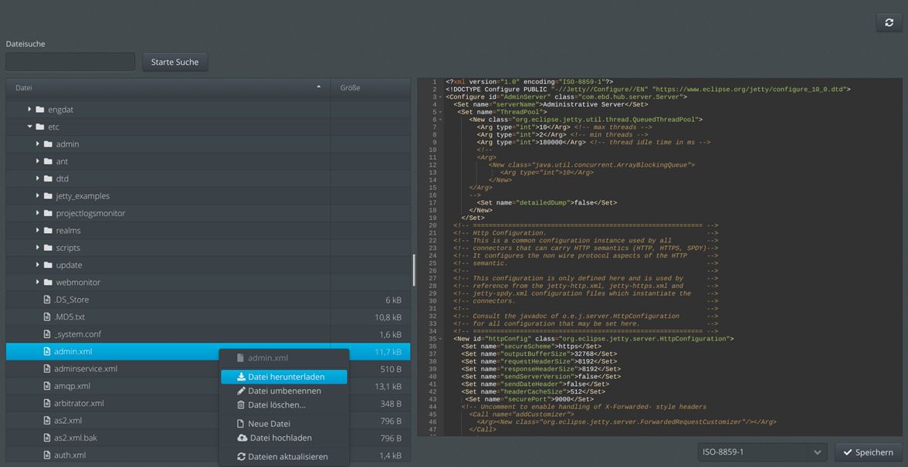Toggle sort order on the Datei column header
Viewport: 908px width, 467px height.
[168, 88]
